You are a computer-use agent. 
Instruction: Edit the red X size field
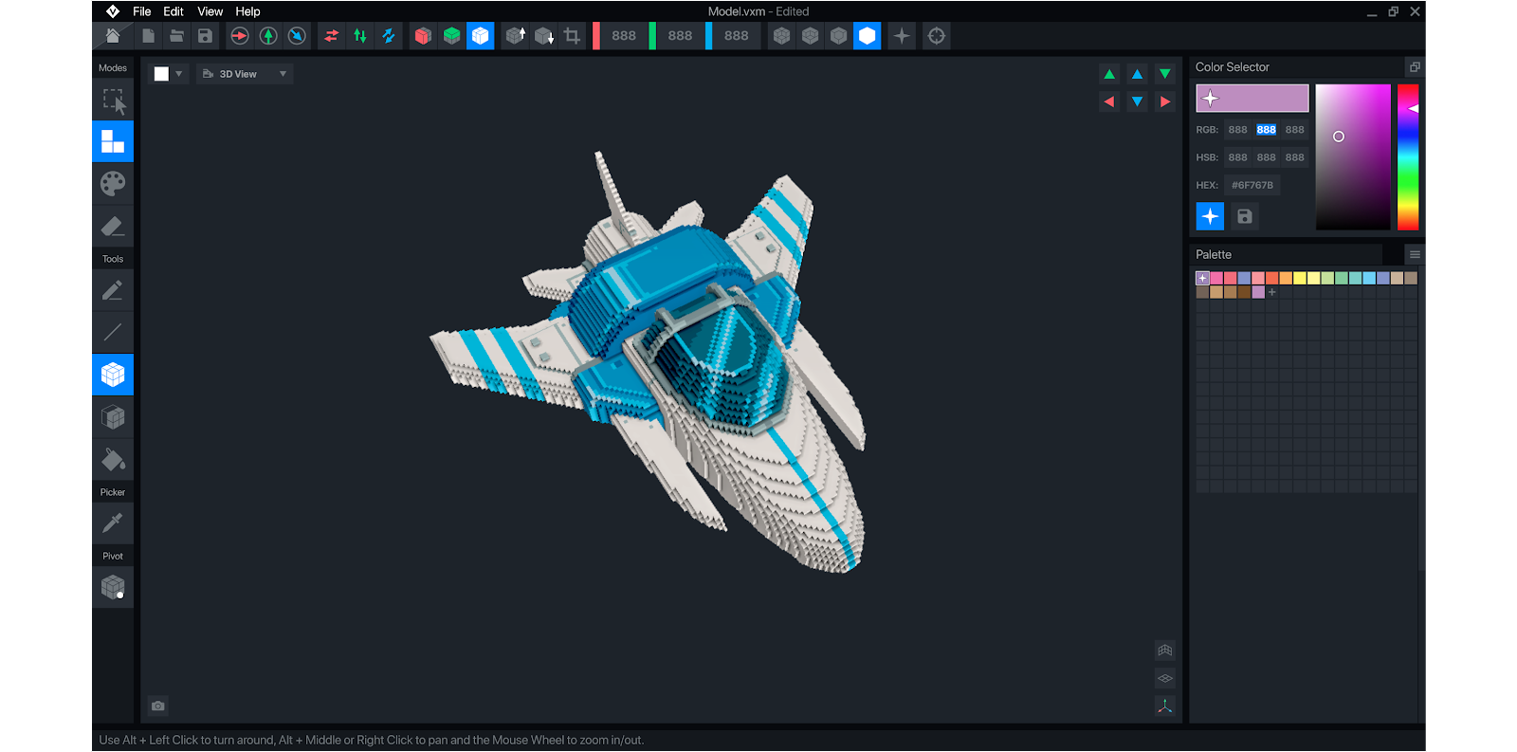click(x=623, y=36)
